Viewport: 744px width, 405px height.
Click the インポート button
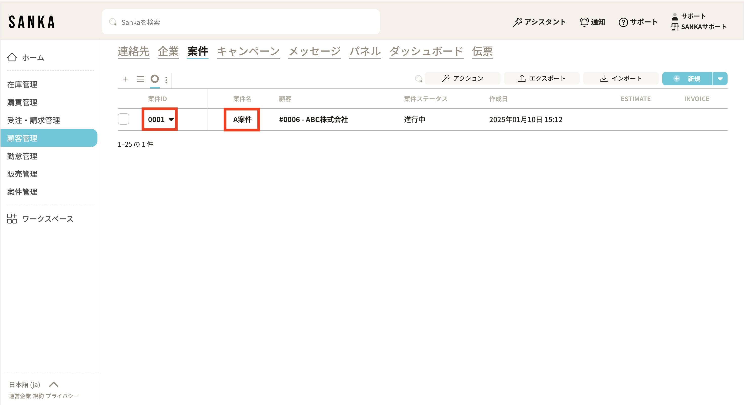[621, 78]
